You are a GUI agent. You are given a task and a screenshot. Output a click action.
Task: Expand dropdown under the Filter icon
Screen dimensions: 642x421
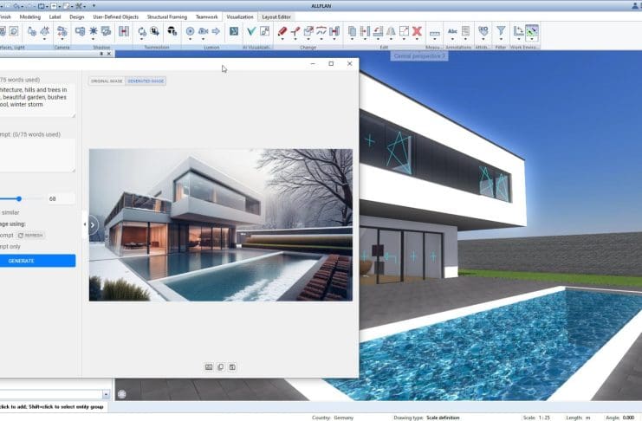[501, 41]
